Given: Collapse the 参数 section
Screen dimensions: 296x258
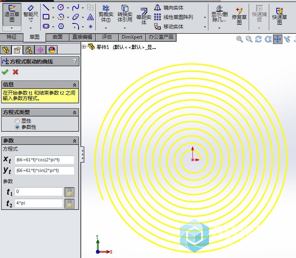Looking at the screenshot, I should 74,141.
